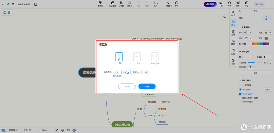Open the 配色方案 color scheme palette
This screenshot has width=274, height=133.
[x=260, y=44]
